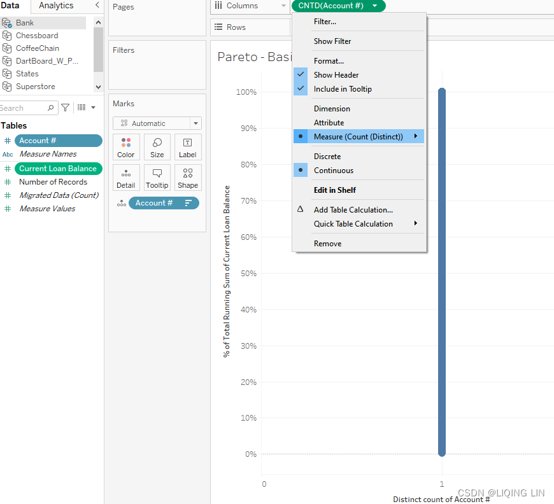Select the Bank data source icon
554x504 pixels.
(7, 23)
